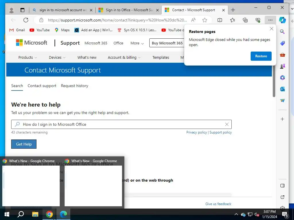The image size is (294, 220).
Task: Expand Account & billing menu
Action: tap(124, 57)
